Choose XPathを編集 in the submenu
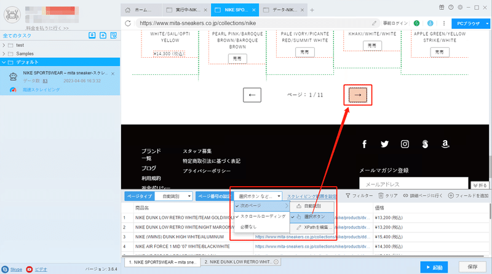Image resolution: width=492 pixels, height=274 pixels. 312,227
